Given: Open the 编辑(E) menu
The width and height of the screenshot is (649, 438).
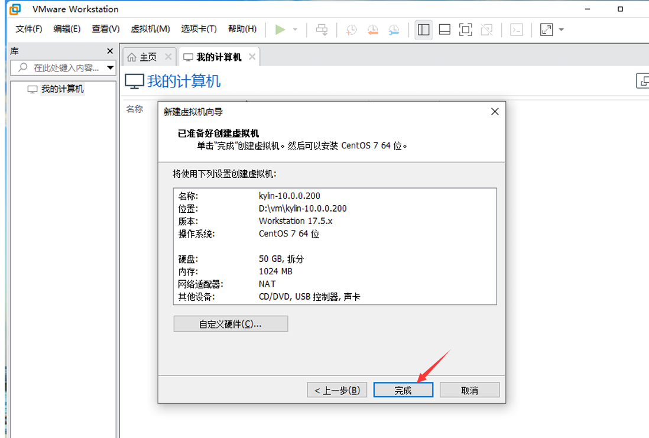Looking at the screenshot, I should pos(67,29).
